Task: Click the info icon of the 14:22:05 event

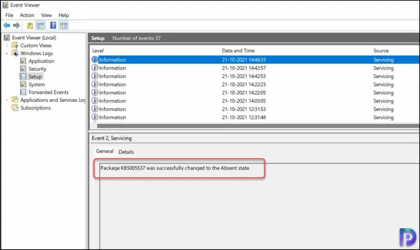Action: pos(95,92)
